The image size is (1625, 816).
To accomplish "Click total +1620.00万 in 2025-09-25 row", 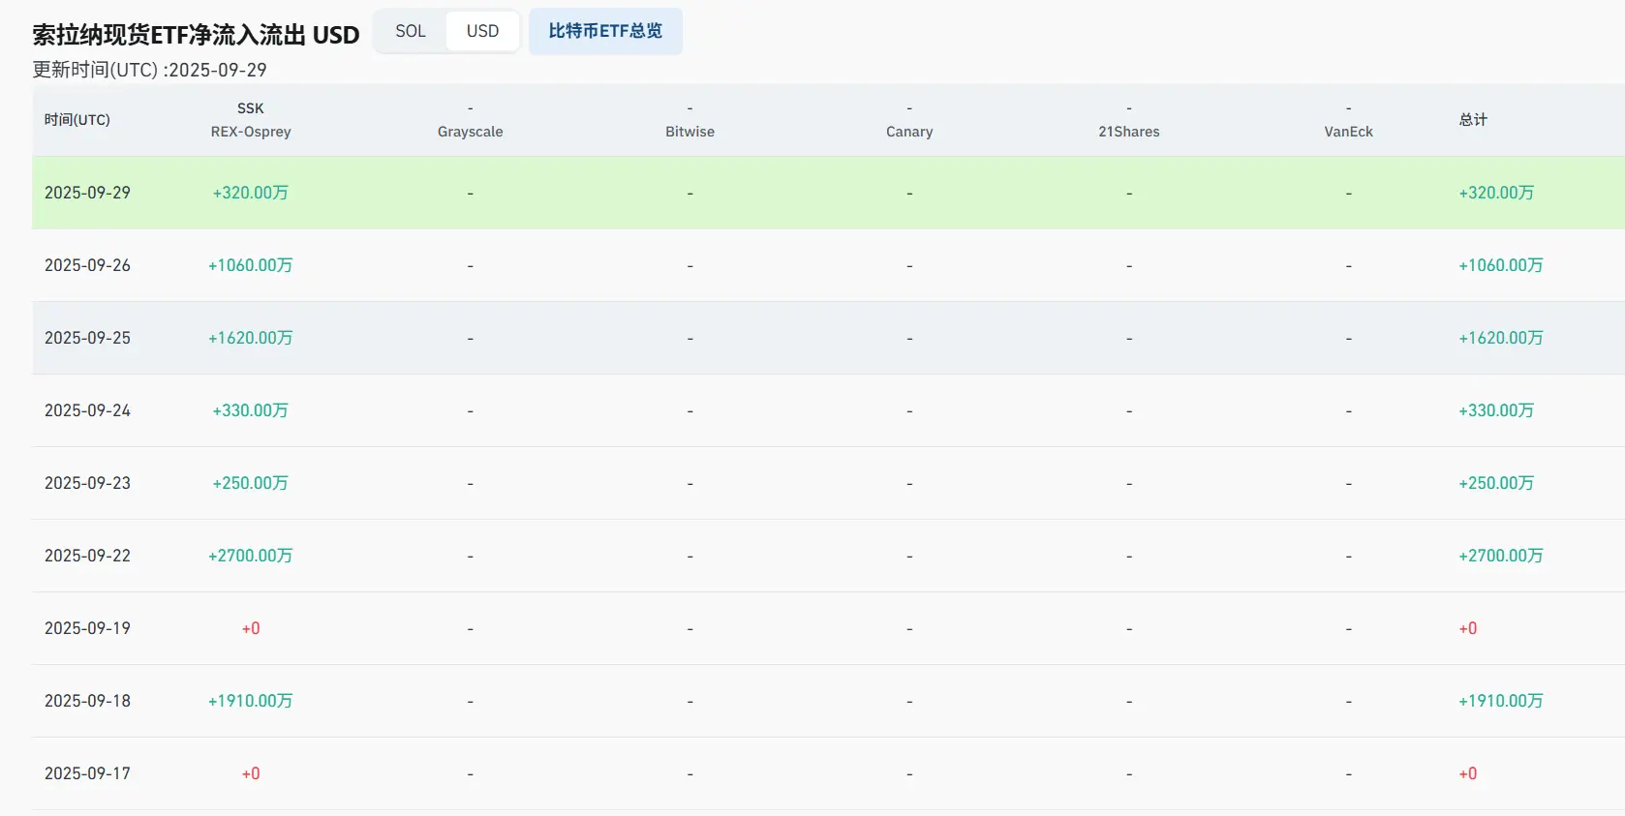I will coord(1501,338).
